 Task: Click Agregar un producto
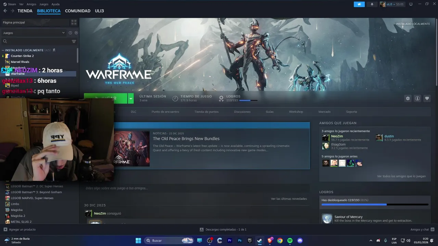click(x=20, y=230)
